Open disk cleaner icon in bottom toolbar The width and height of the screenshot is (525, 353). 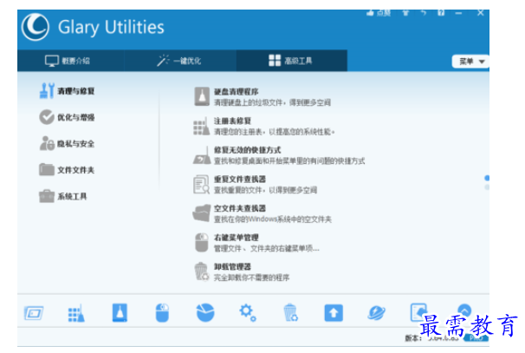tap(120, 312)
